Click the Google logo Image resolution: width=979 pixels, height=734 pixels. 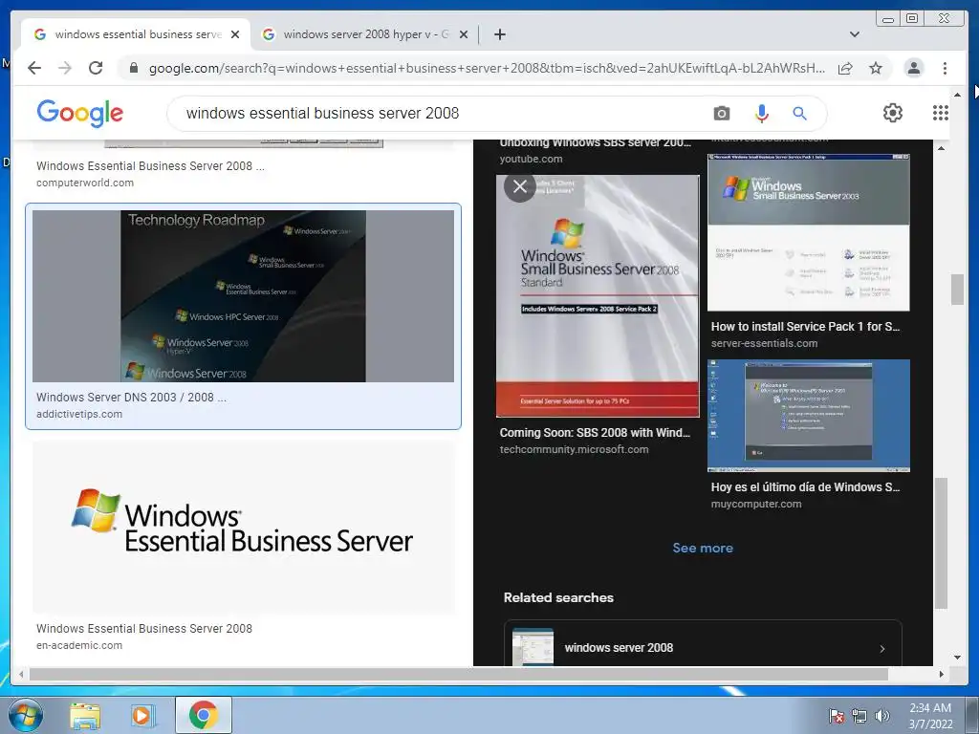80,113
